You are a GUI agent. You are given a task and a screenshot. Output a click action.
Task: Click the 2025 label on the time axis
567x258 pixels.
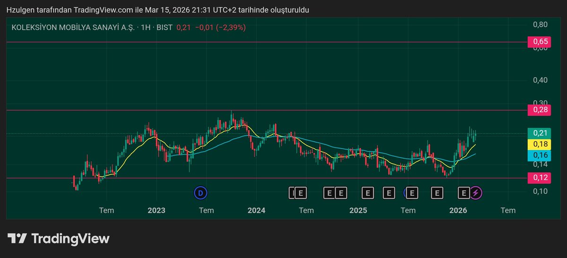coord(358,210)
